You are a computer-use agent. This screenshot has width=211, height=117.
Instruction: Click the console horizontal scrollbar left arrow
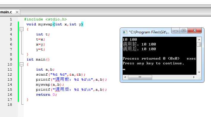[x=125, y=77]
